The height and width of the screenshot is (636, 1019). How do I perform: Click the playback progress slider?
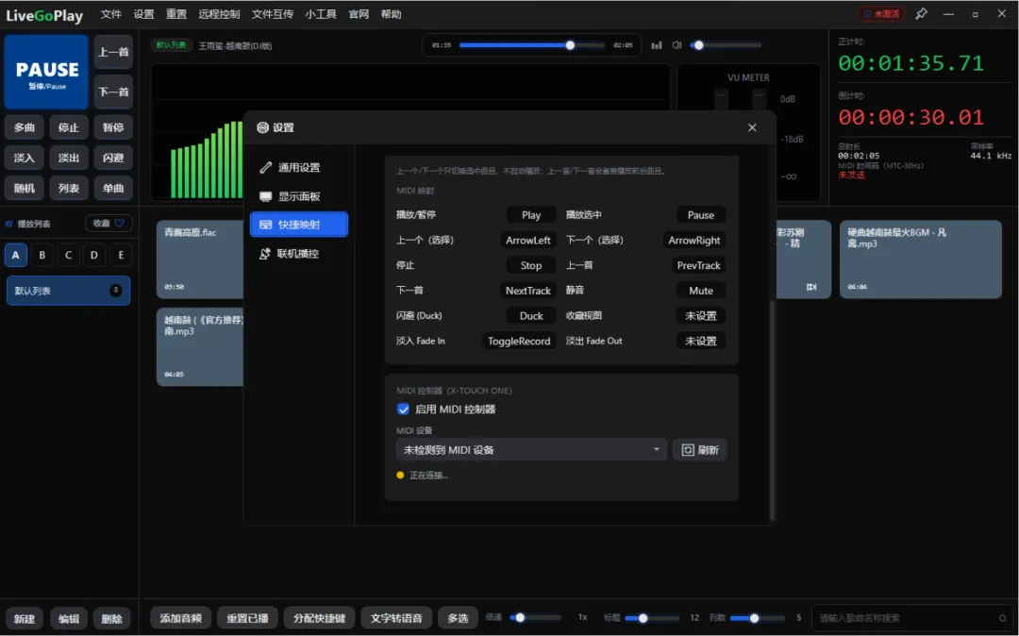point(531,45)
